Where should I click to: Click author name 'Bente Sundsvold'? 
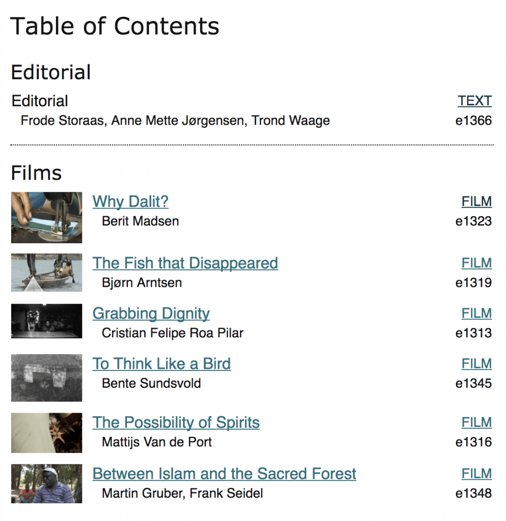pyautogui.click(x=151, y=384)
